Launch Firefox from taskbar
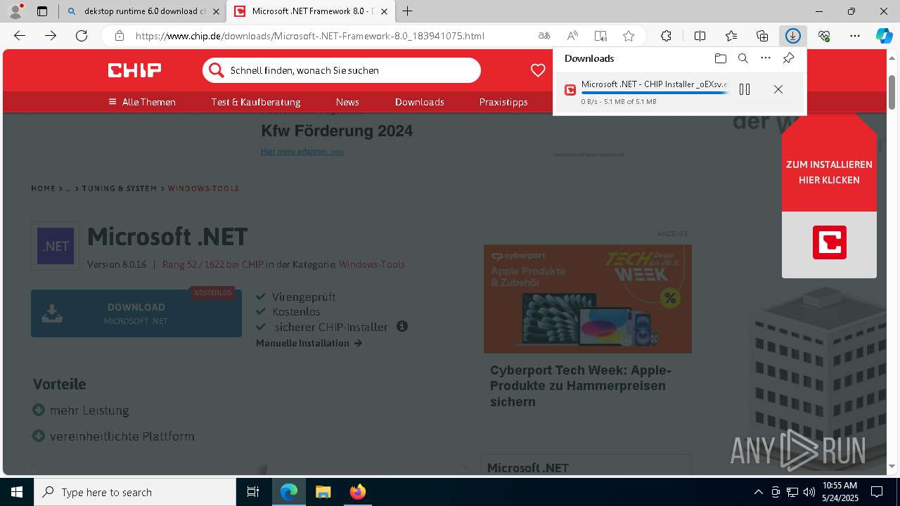Viewport: 900px width, 506px height. (357, 492)
